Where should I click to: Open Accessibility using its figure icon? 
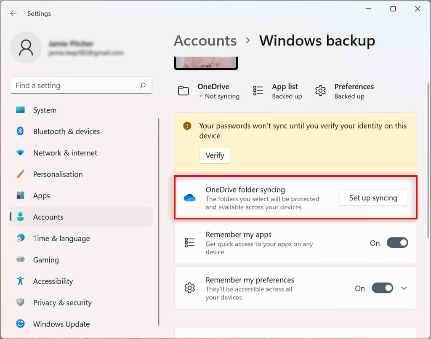20,281
